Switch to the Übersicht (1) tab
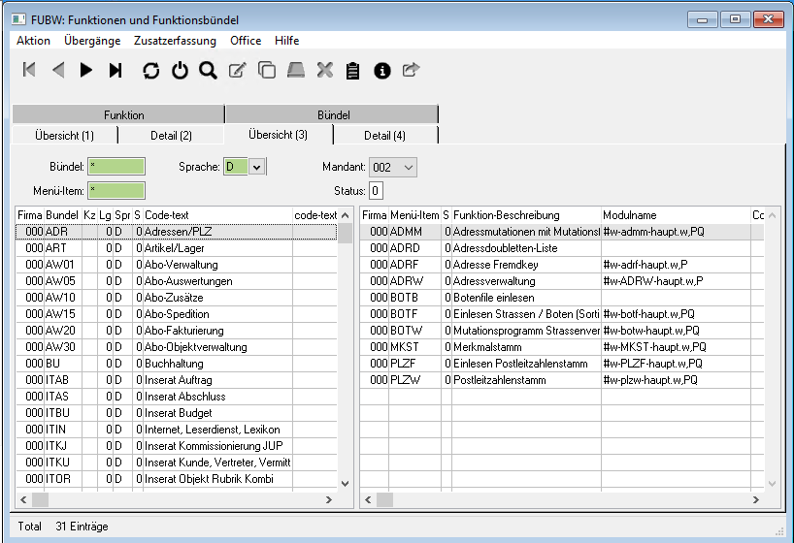 click(64, 135)
